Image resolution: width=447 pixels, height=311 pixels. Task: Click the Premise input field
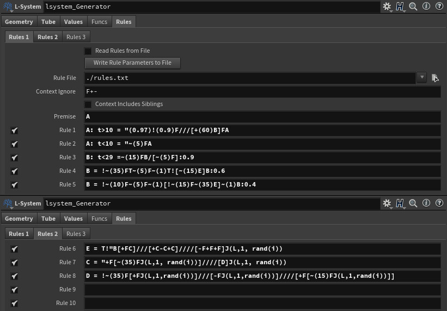click(x=262, y=116)
